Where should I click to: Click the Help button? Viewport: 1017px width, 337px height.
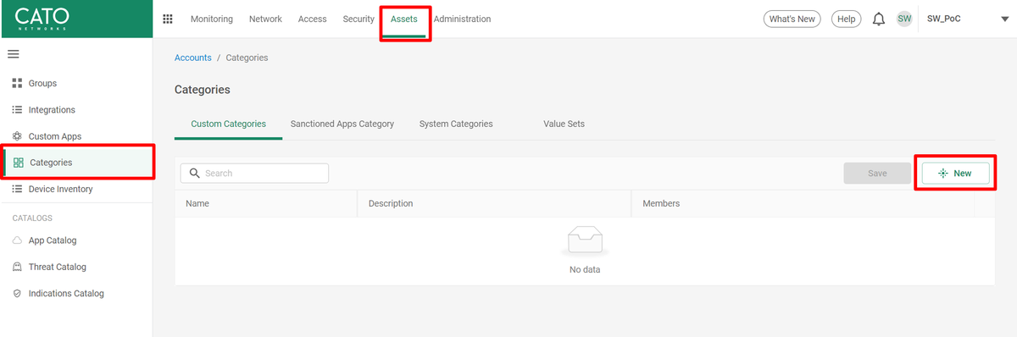pyautogui.click(x=845, y=19)
